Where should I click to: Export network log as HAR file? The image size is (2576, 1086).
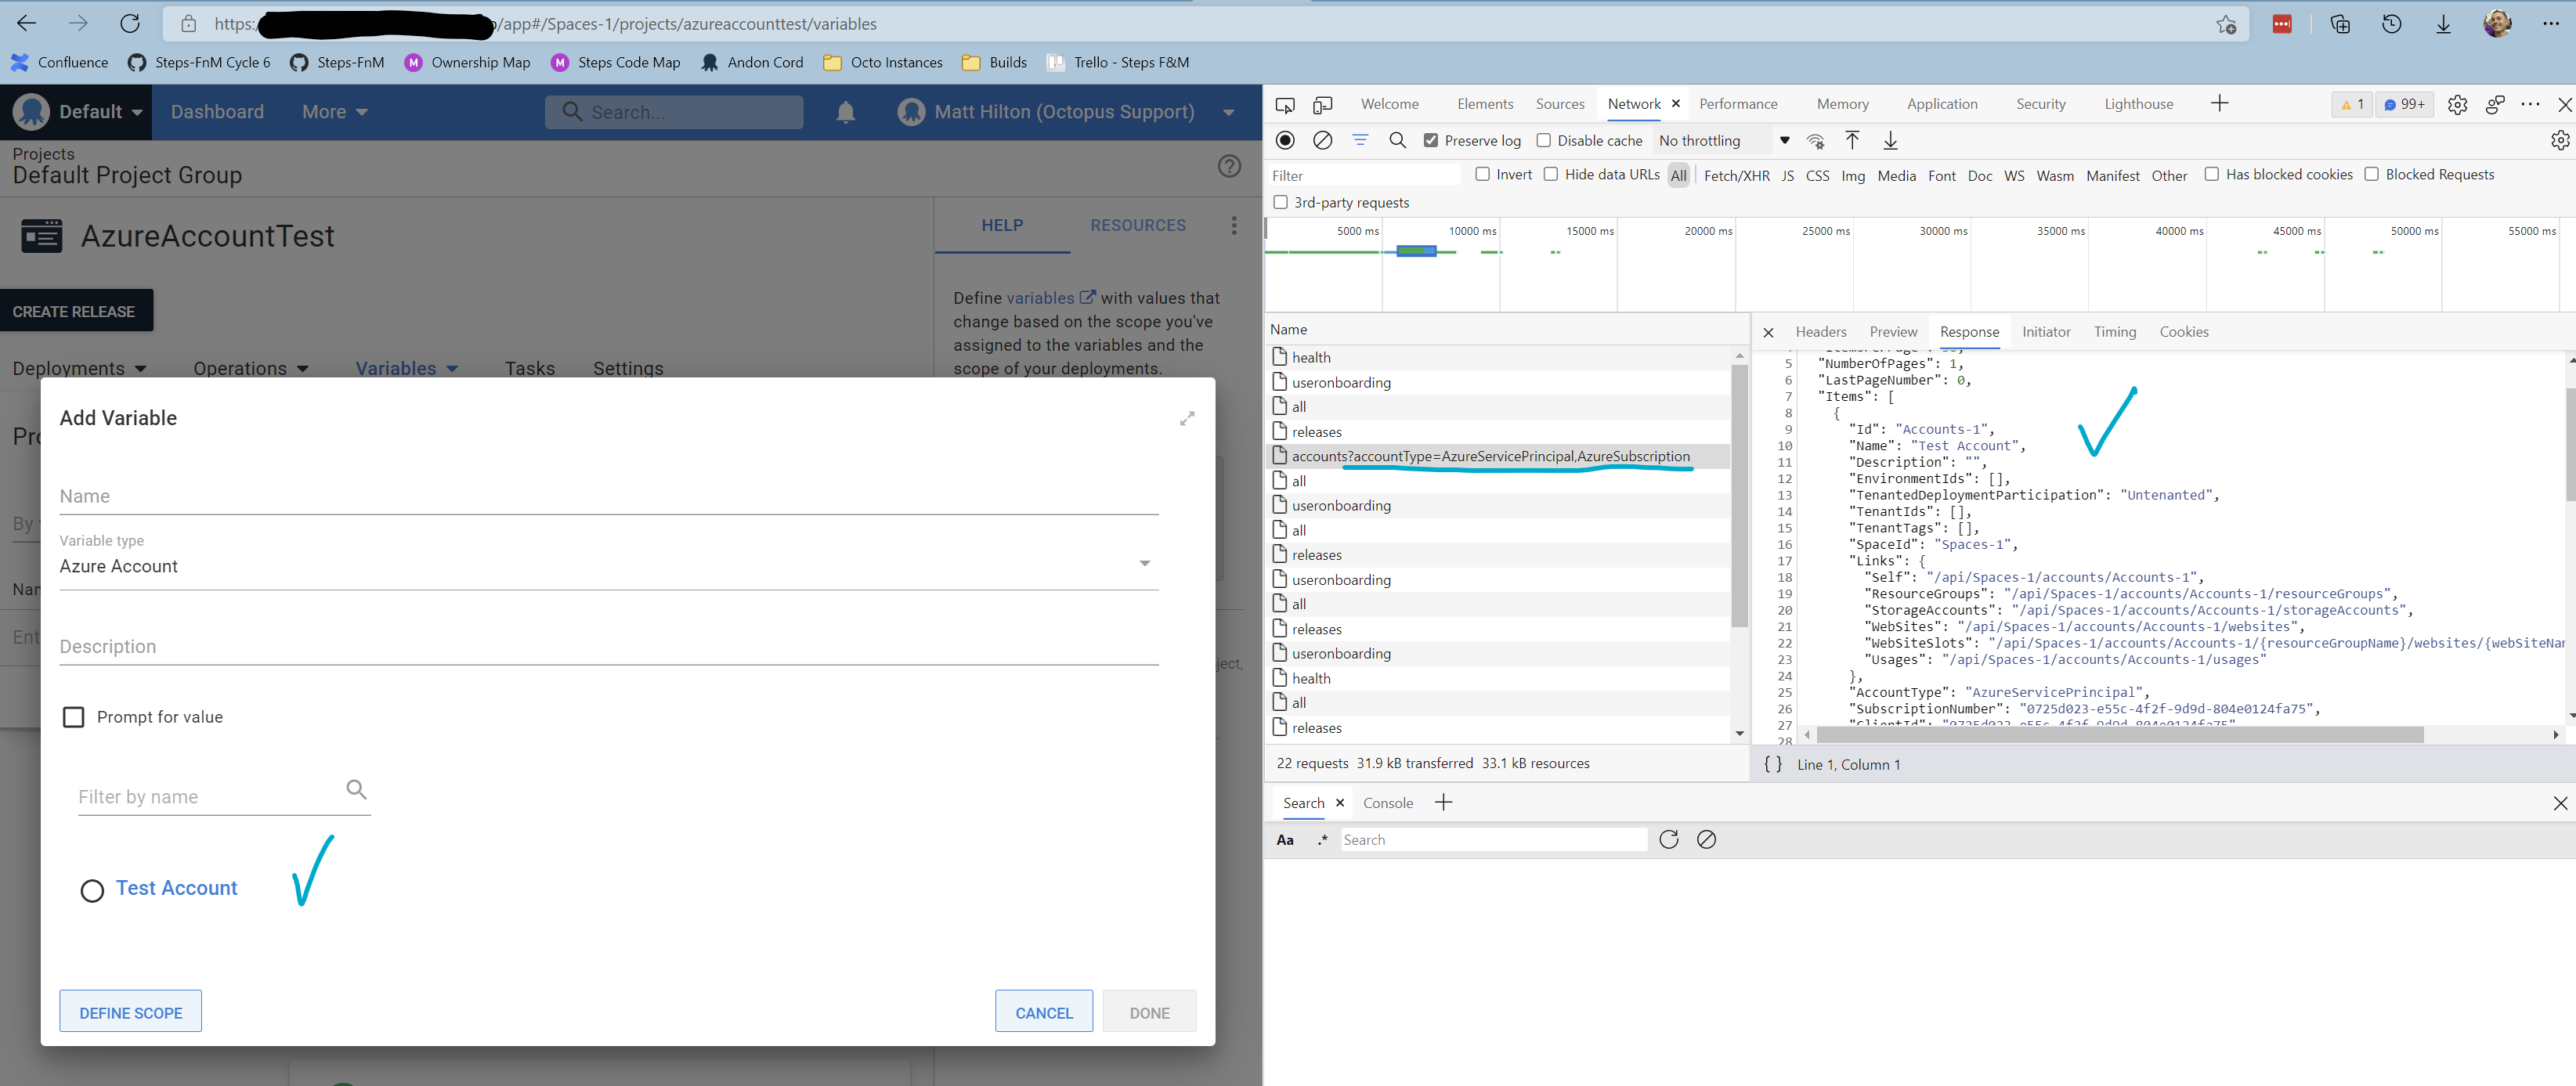tap(1890, 140)
